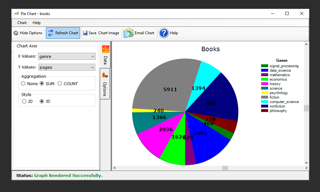The image size is (320, 192).
Task: Click the Books chart title
Action: tap(211, 49)
